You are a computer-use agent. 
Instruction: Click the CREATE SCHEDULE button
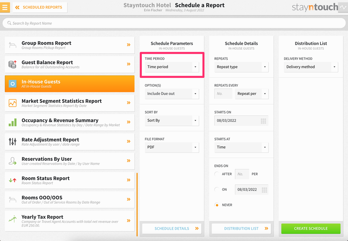[x=311, y=229]
